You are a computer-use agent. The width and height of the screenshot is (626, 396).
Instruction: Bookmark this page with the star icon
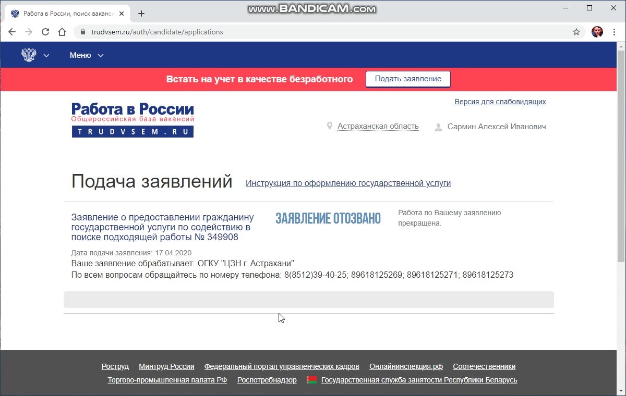[x=576, y=32]
